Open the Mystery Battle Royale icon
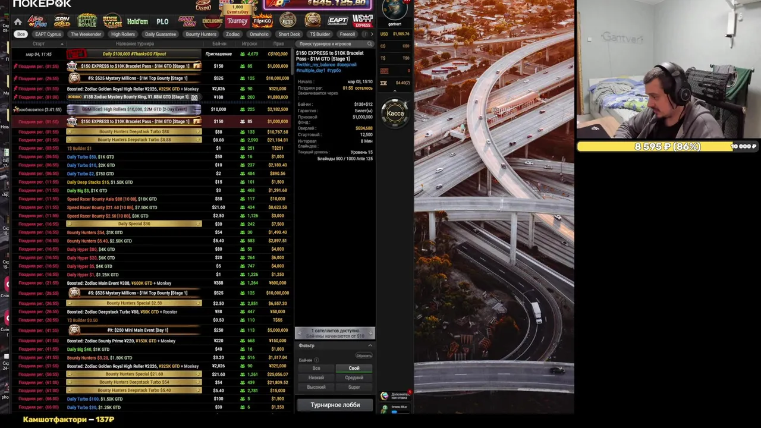Screen dimensions: 761x428 (x=87, y=21)
